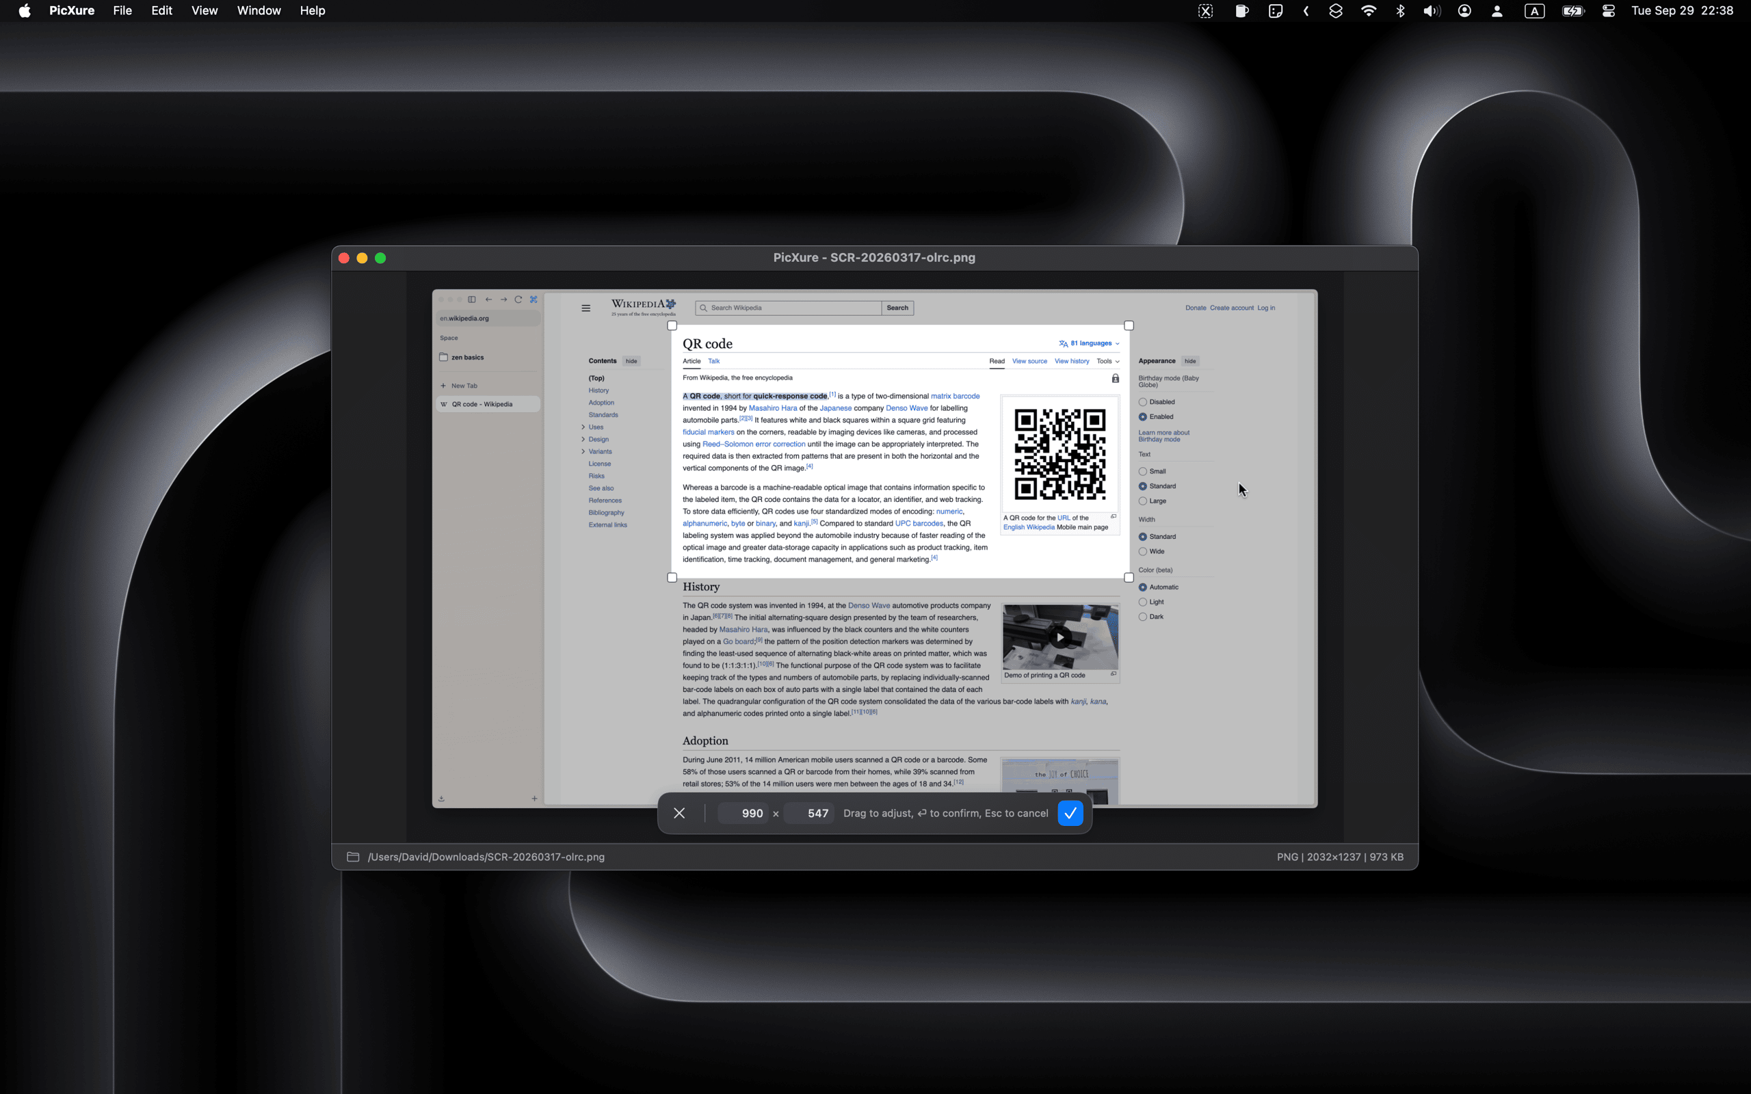Click the path /Users/David/Downloads/SCR-20260317-olrc.png

coord(486,857)
